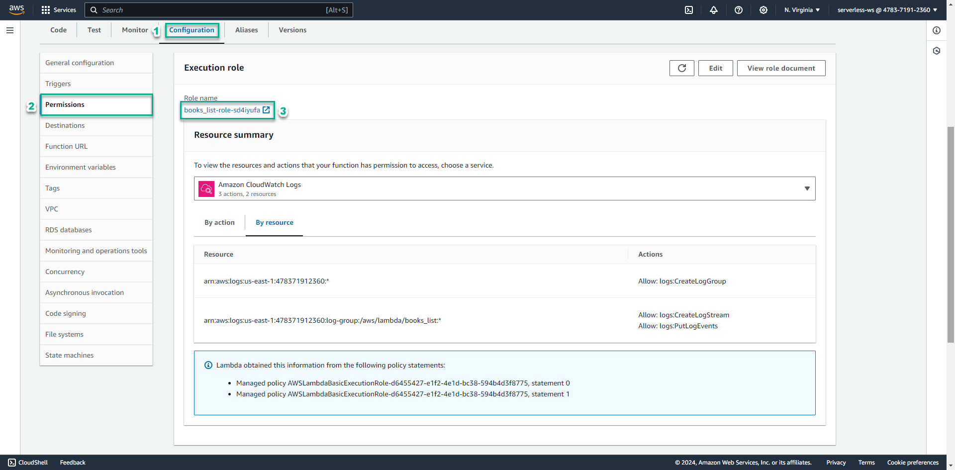Image resolution: width=955 pixels, height=470 pixels.
Task: Refresh the execution role
Action: click(x=682, y=68)
